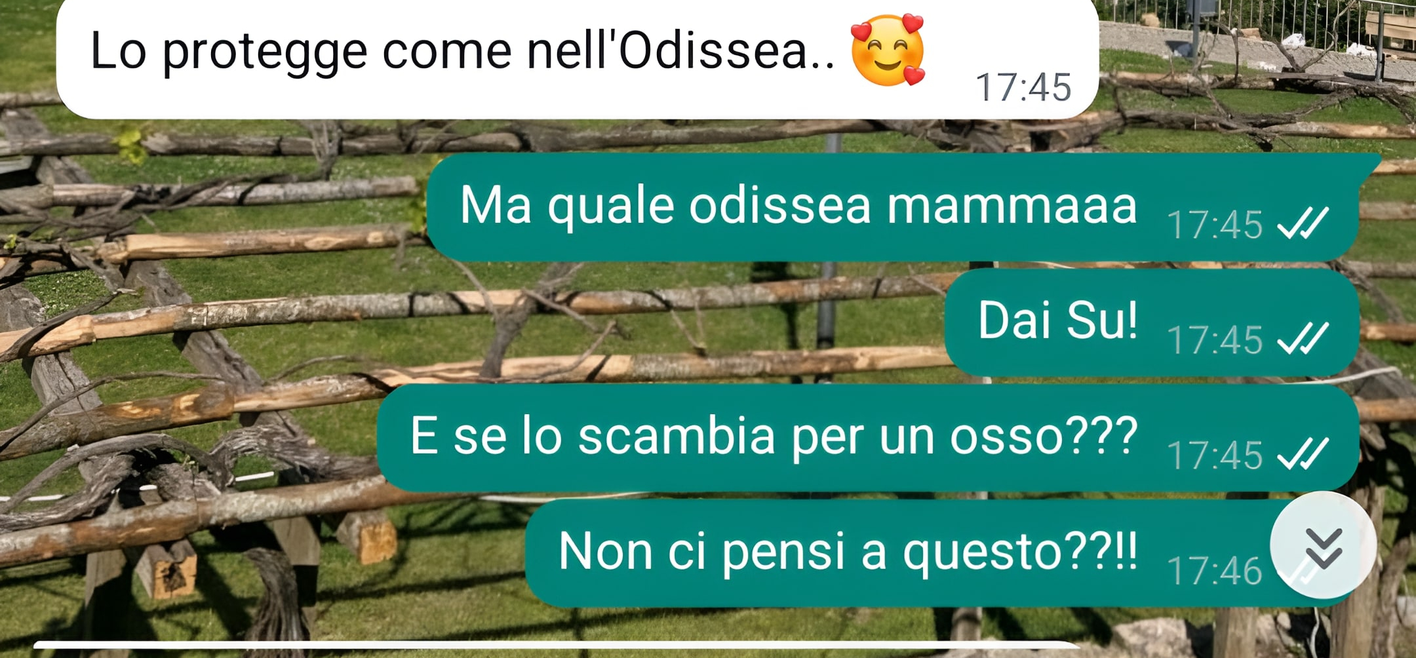Select the 'Lo protegge come nell'Odissea..' message bubble
The width and height of the screenshot is (1416, 658).
(x=578, y=58)
